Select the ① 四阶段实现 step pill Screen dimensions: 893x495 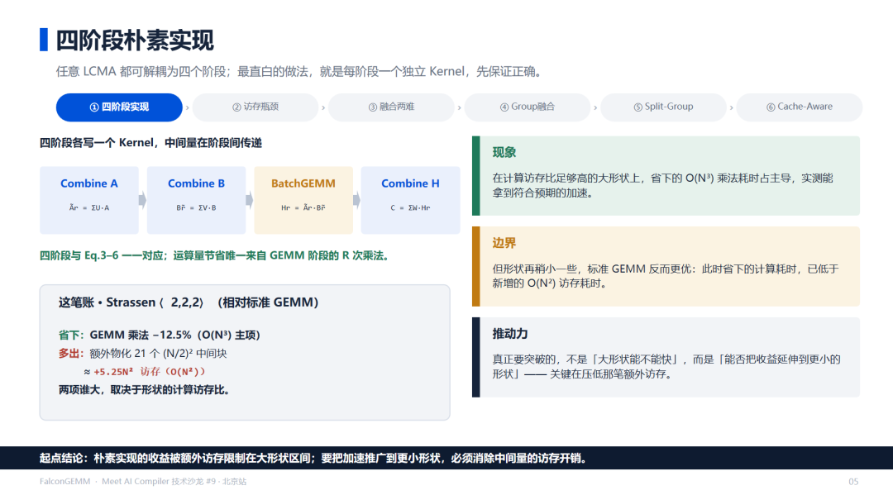[119, 107]
